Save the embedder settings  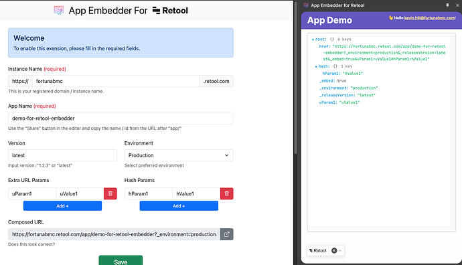coord(121,260)
